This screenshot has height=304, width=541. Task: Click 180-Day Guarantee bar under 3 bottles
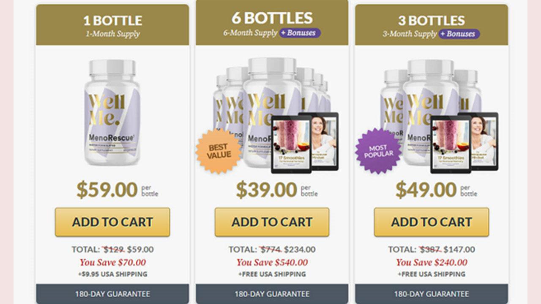click(x=432, y=294)
